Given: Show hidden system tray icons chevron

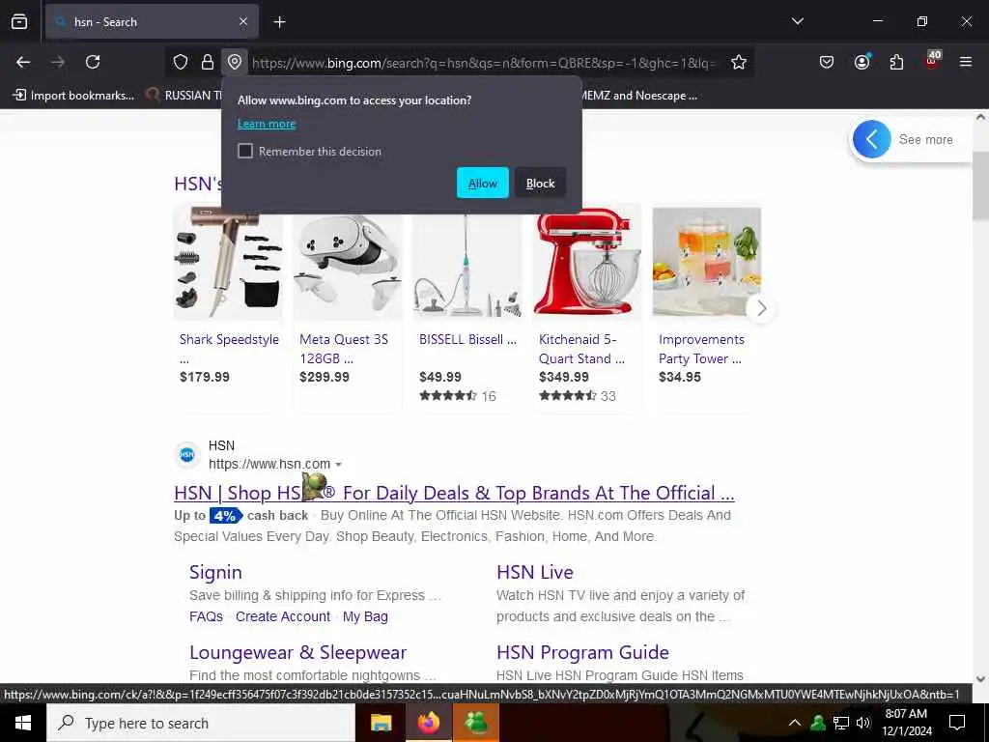Looking at the screenshot, I should tap(795, 723).
